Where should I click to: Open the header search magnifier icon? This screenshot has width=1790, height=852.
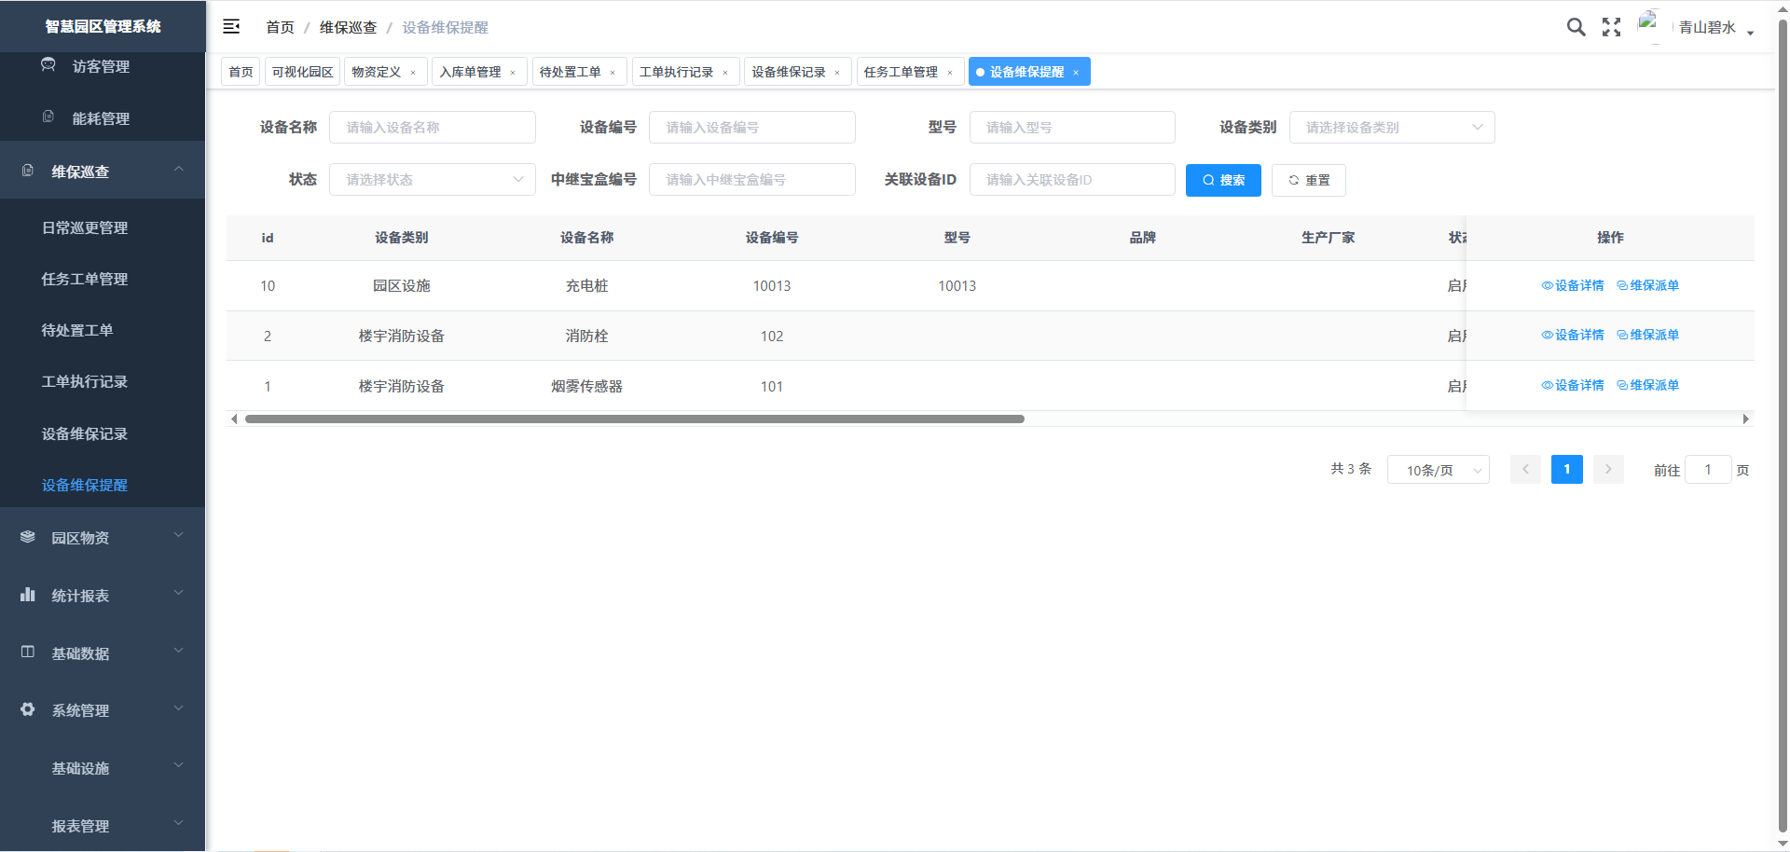pos(1576,27)
